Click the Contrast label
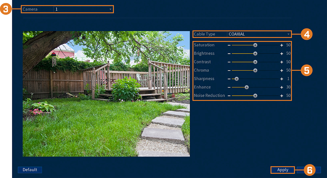The image size is (327, 178). pos(202,62)
